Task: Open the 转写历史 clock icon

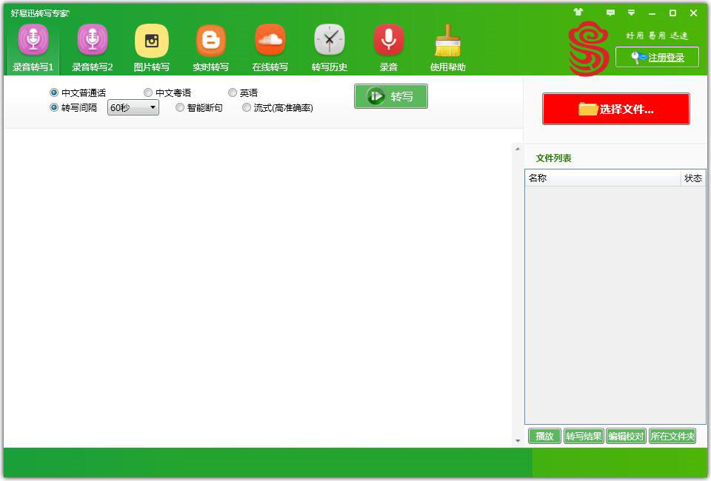Action: point(330,47)
